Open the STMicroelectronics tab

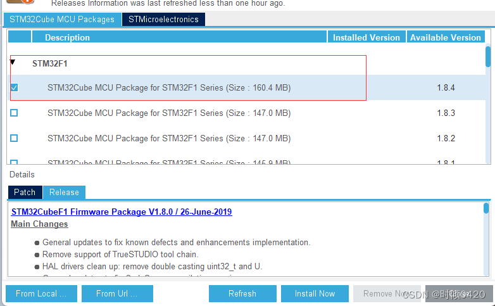pos(163,19)
